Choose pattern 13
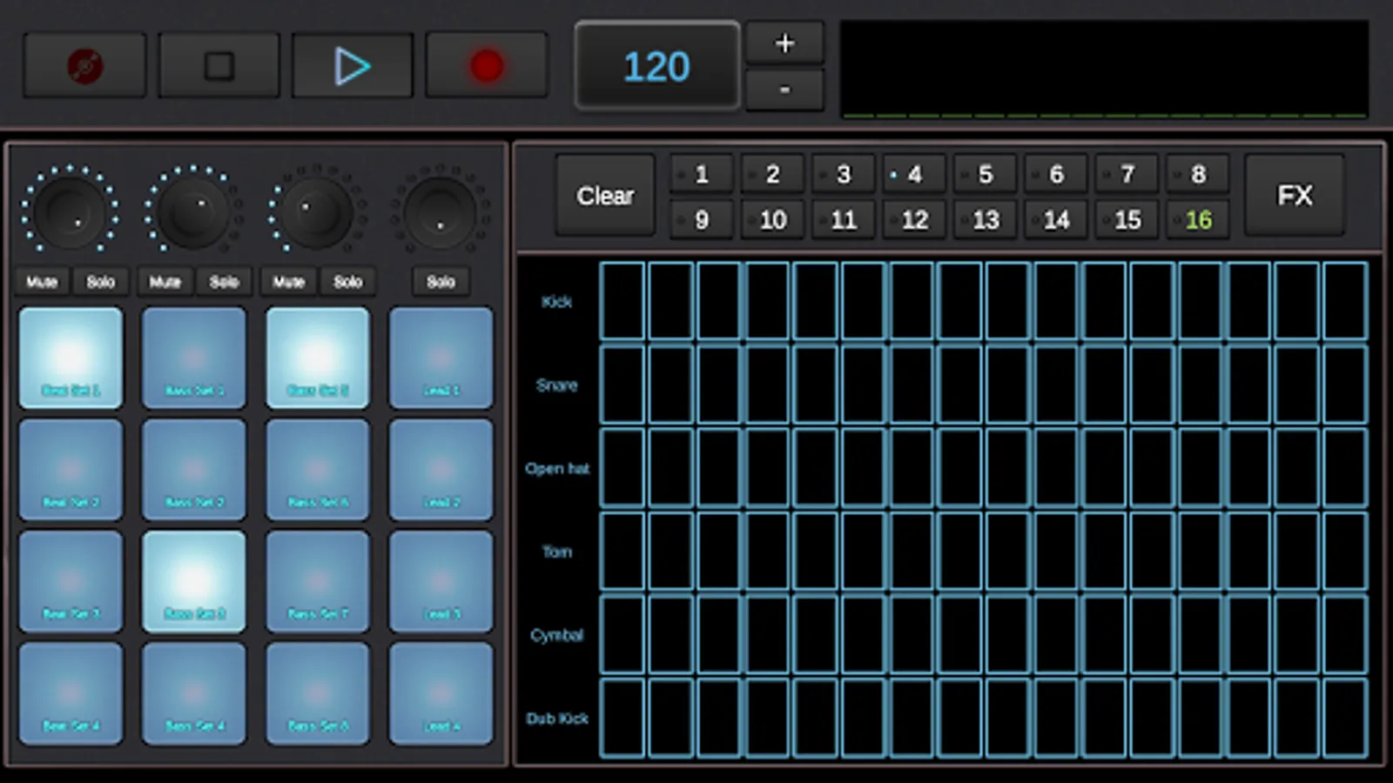Image resolution: width=1393 pixels, height=783 pixels. point(986,219)
